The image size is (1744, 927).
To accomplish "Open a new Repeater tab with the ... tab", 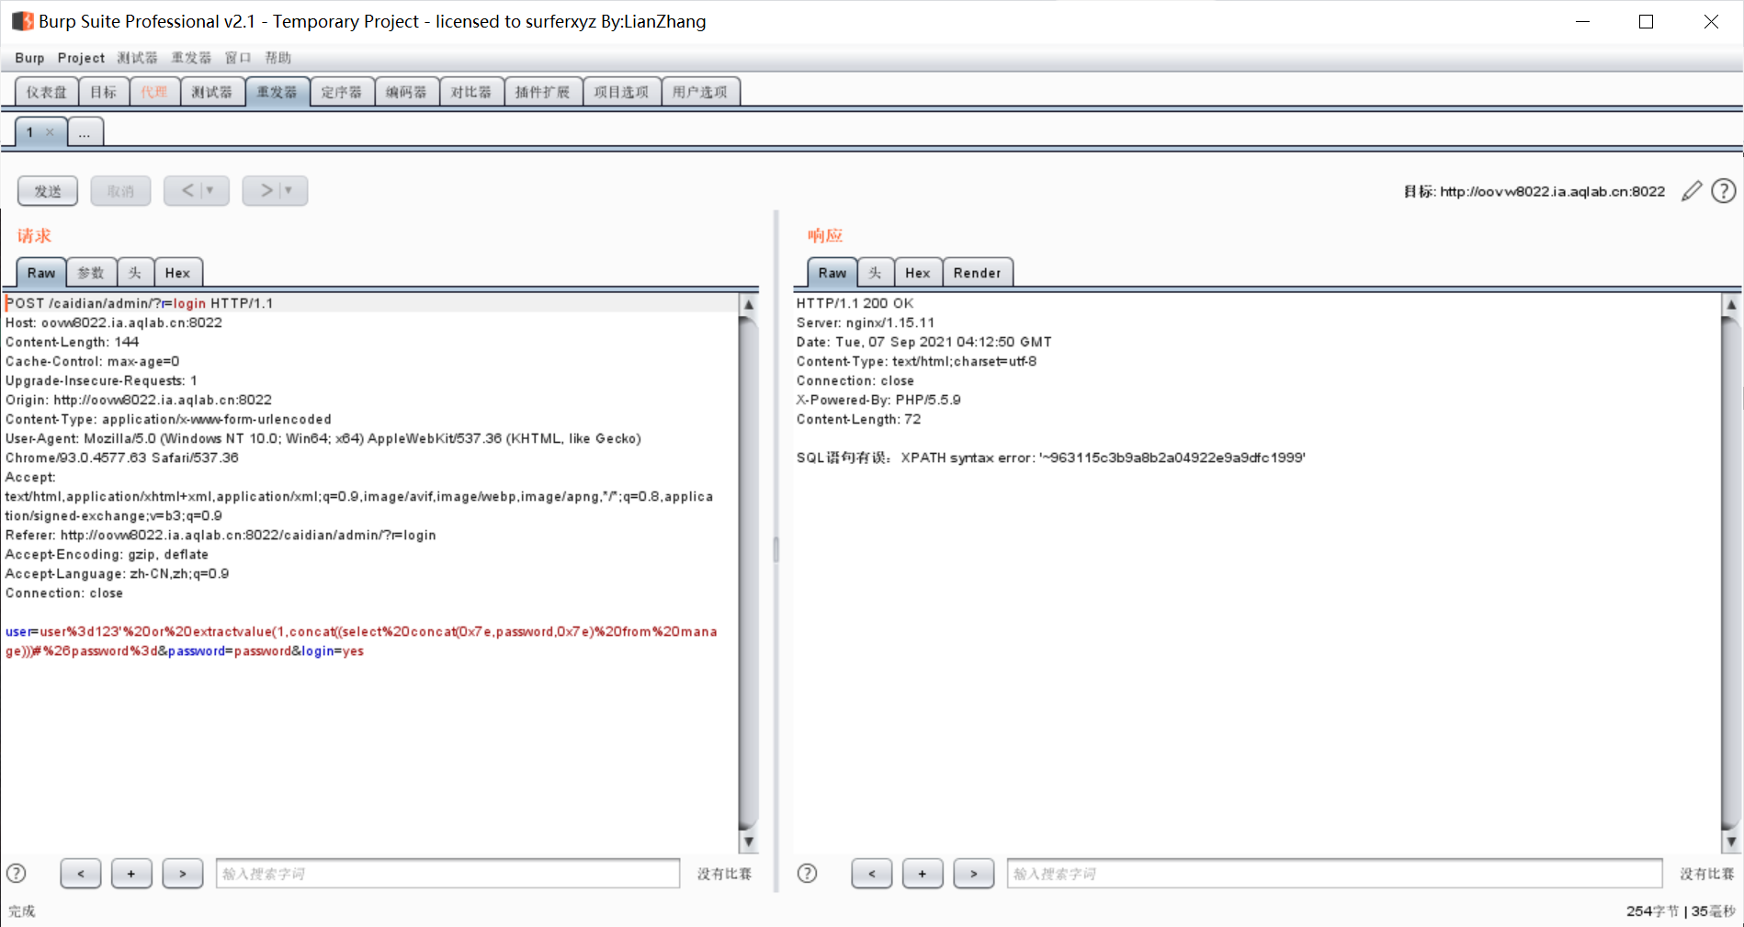I will [85, 132].
